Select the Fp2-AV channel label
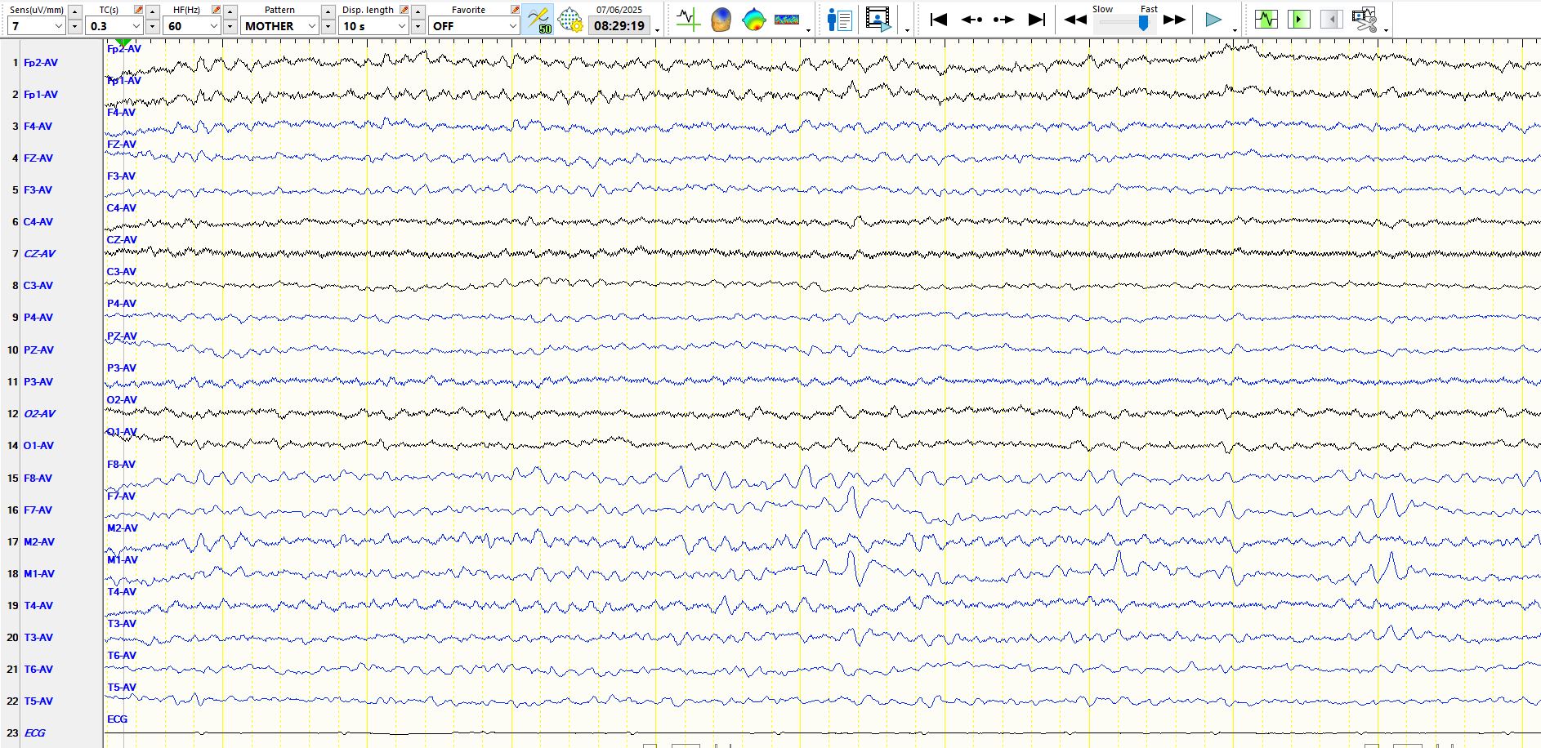 [x=40, y=62]
